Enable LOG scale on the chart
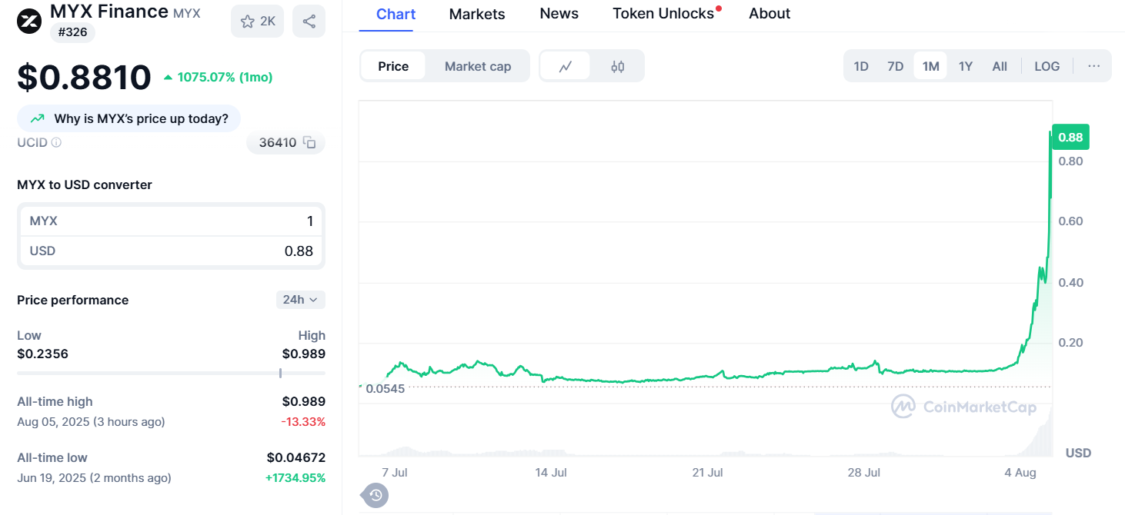This screenshot has height=515, width=1125. point(1047,66)
